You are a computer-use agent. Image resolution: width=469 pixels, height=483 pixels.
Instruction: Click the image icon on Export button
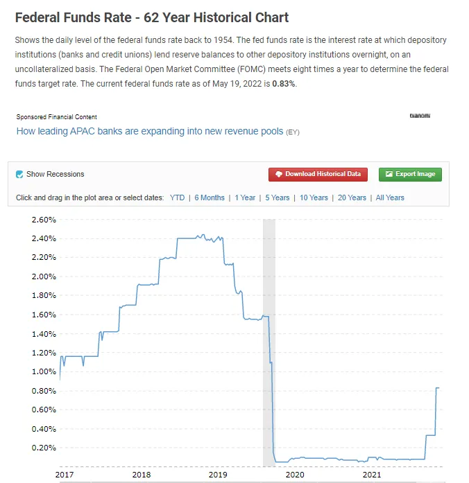point(389,174)
